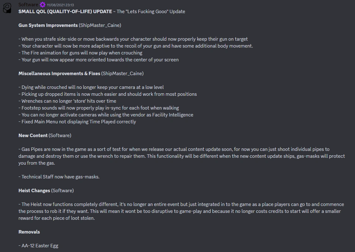Click the footstep sounds in-sync line

tap(99, 108)
